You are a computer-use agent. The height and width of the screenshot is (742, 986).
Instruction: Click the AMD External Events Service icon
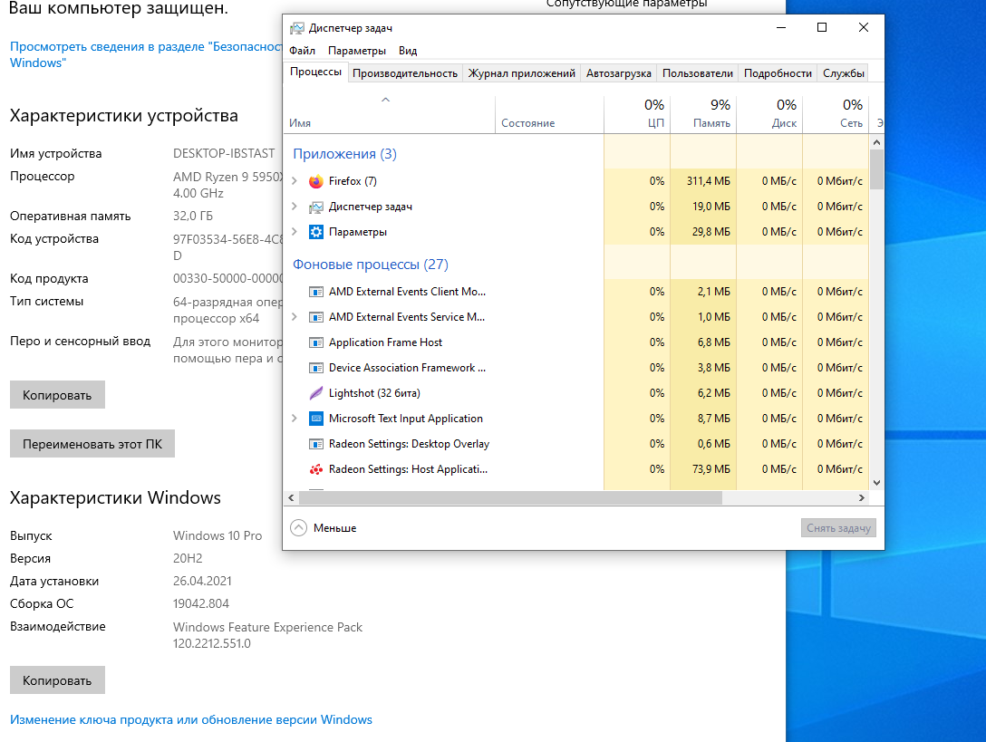pyautogui.click(x=315, y=317)
